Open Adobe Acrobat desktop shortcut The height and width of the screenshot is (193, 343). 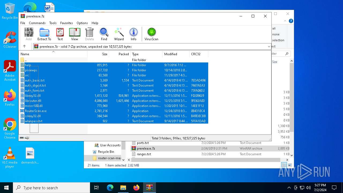10,71
